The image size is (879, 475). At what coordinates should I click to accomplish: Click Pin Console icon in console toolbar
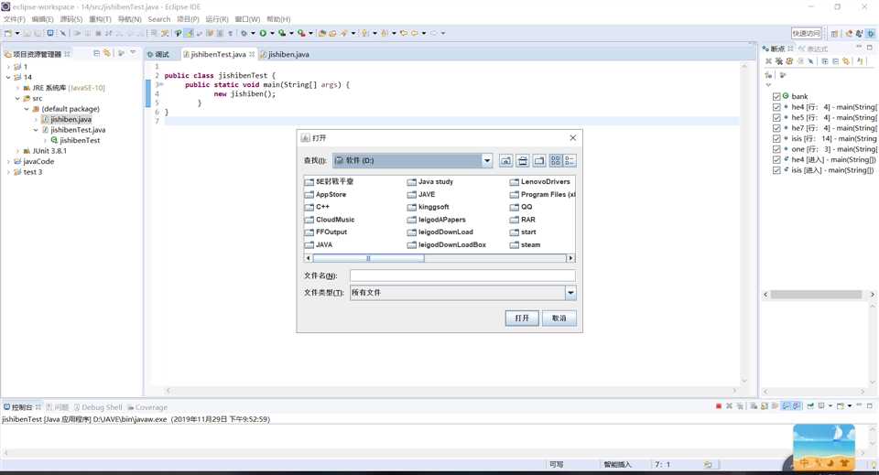(x=810, y=405)
